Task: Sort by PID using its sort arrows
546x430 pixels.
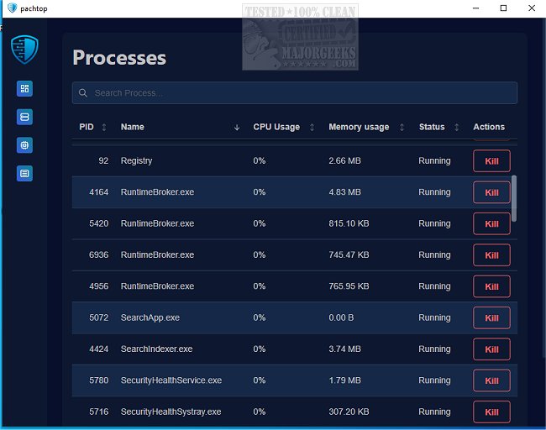Action: coord(104,128)
